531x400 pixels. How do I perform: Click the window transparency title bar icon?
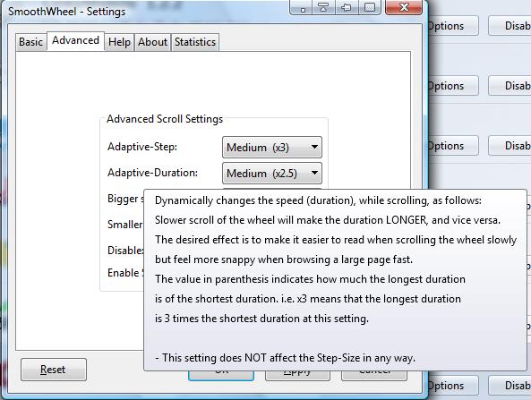[370, 7]
